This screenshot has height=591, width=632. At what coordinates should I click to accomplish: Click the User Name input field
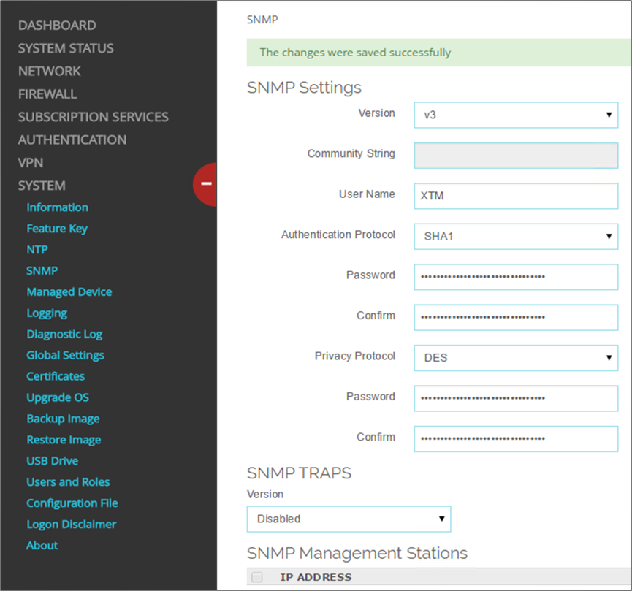coord(516,197)
